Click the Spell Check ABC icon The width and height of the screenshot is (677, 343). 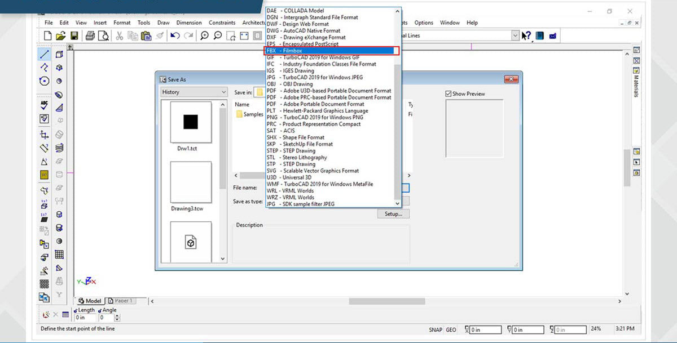point(44,105)
